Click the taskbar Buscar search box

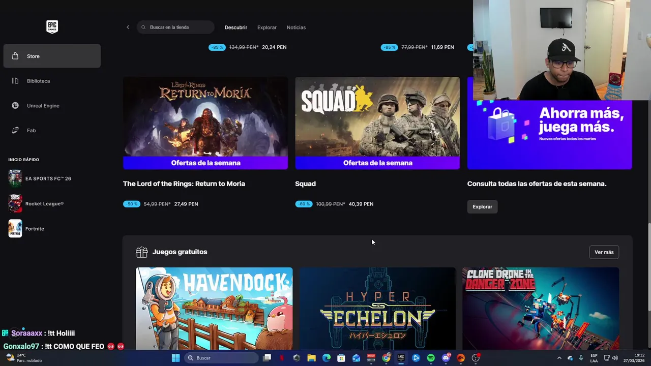221,358
